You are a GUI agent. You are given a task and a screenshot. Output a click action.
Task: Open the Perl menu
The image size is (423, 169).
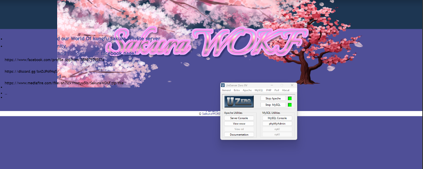277,90
